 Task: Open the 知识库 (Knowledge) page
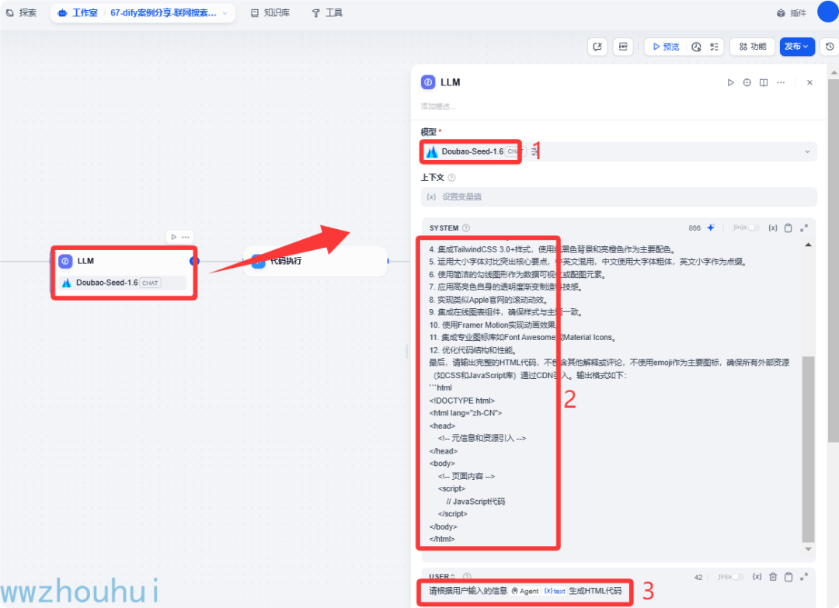tap(271, 13)
